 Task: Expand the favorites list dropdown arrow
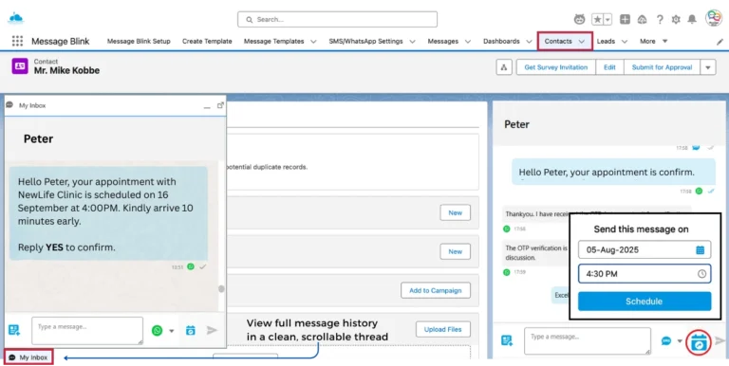coord(608,19)
